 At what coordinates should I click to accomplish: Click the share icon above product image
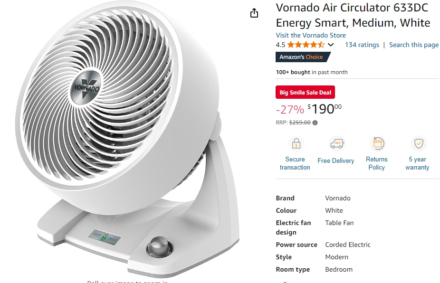tap(254, 13)
